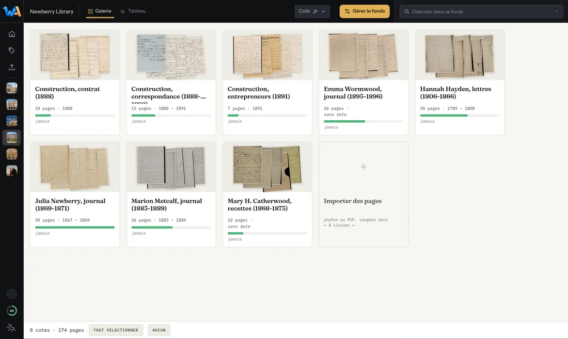Click the dark circular avatar in sidebar
The image size is (568, 339).
tap(11, 294)
